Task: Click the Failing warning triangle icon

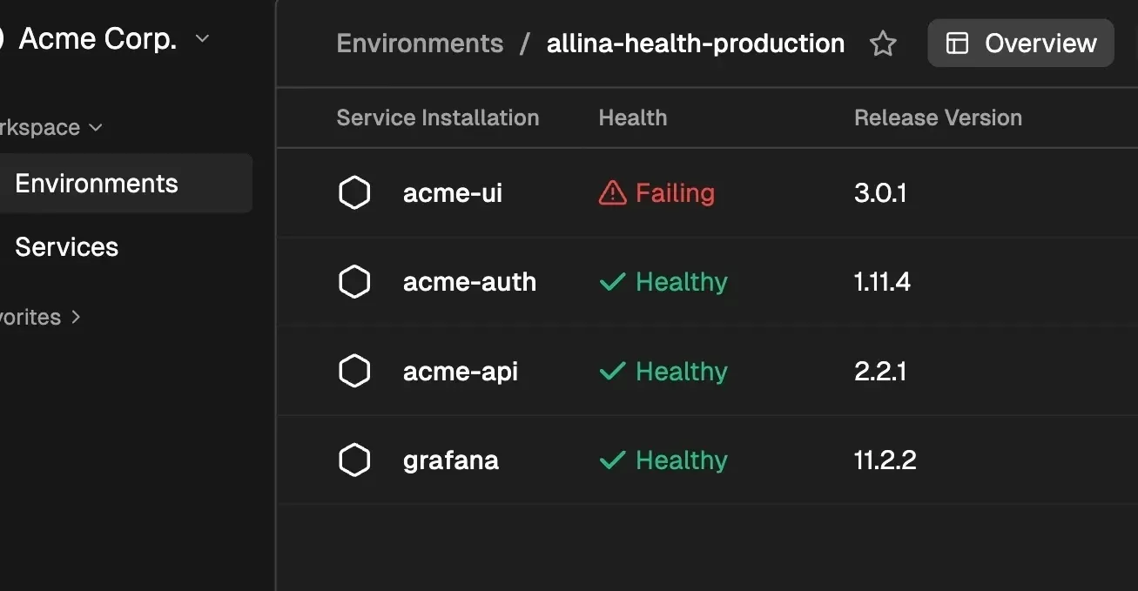Action: click(x=612, y=193)
